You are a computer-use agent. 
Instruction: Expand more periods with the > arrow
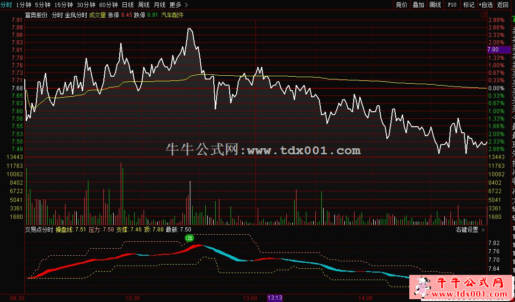click(x=187, y=5)
